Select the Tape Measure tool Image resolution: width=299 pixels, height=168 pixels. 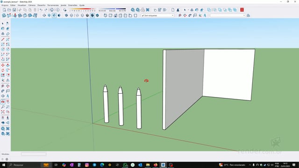point(3,86)
